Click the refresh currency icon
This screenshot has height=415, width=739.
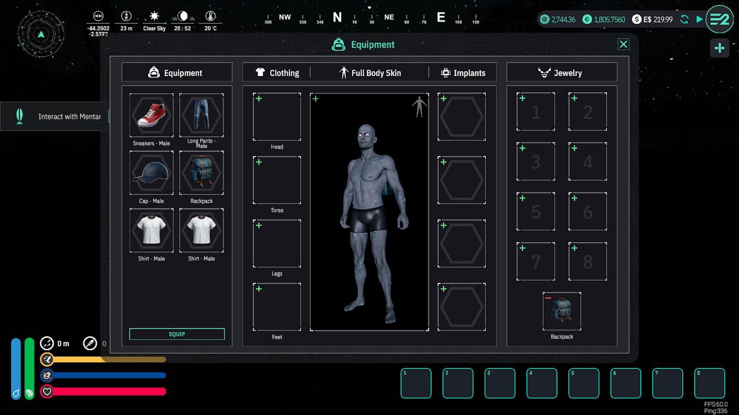coord(684,19)
